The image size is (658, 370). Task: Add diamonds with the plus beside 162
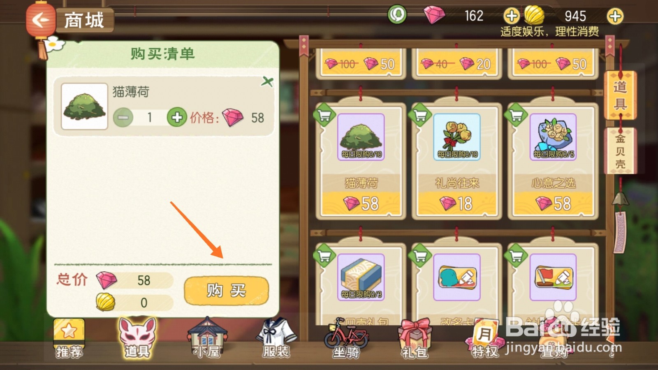point(512,16)
